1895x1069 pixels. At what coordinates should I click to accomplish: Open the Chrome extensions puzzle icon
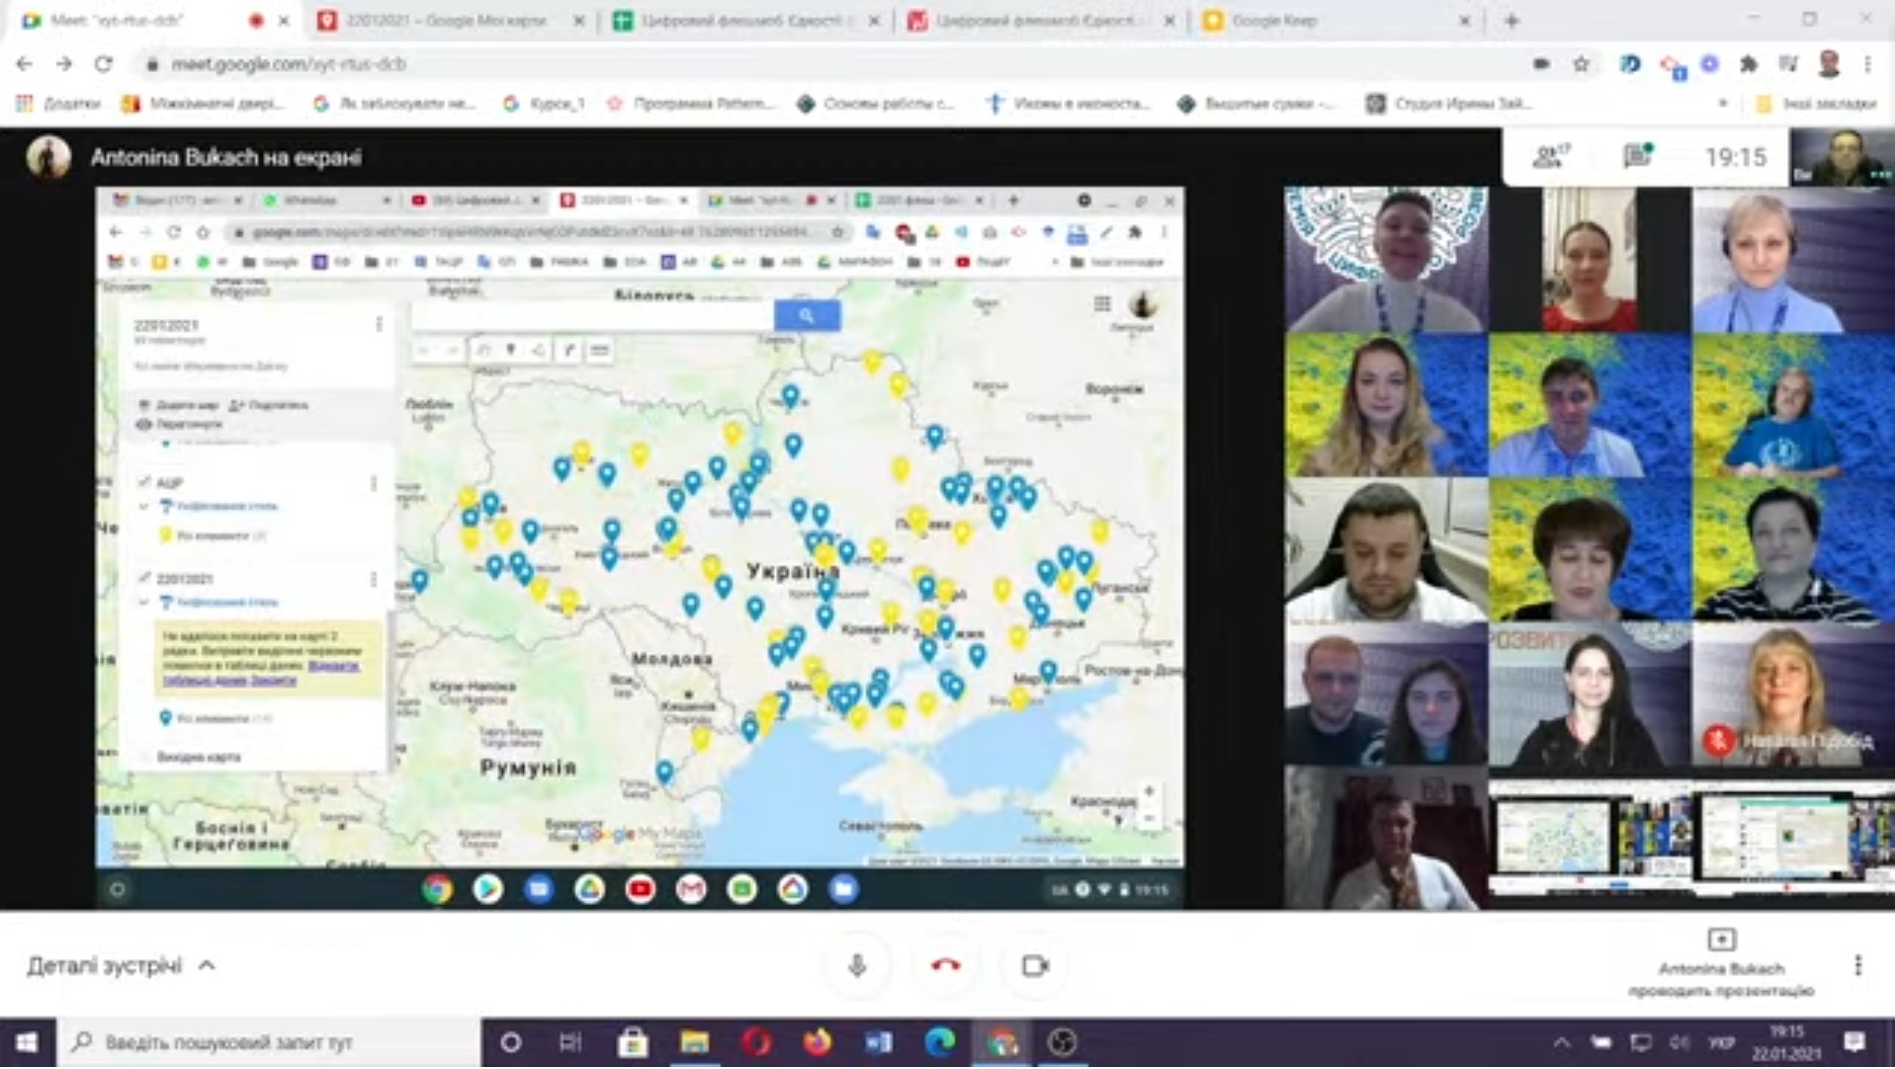point(1749,64)
